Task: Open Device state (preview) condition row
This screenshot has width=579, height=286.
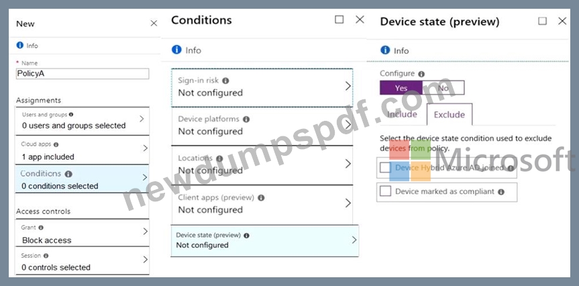Action: click(x=265, y=240)
